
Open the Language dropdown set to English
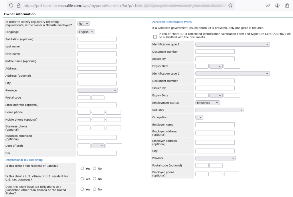pyautogui.click(x=86, y=32)
